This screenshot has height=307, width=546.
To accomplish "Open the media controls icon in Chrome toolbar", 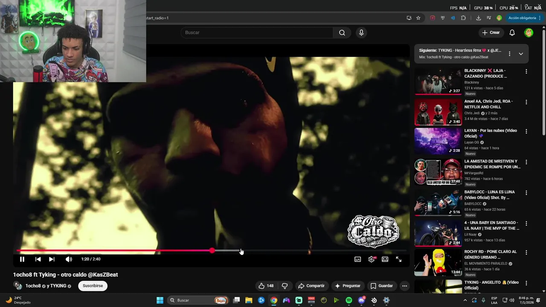I will click(x=489, y=18).
